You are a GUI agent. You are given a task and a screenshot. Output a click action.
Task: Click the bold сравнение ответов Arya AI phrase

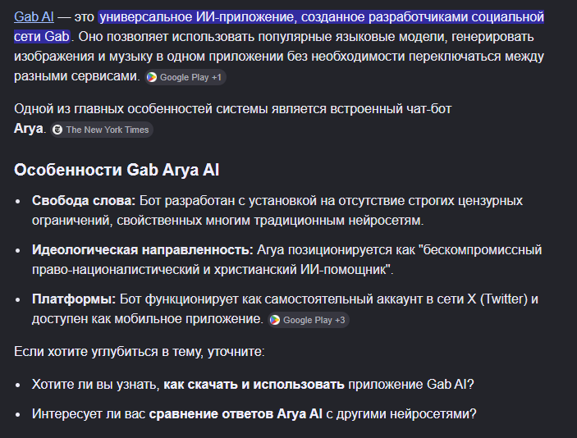236,413
